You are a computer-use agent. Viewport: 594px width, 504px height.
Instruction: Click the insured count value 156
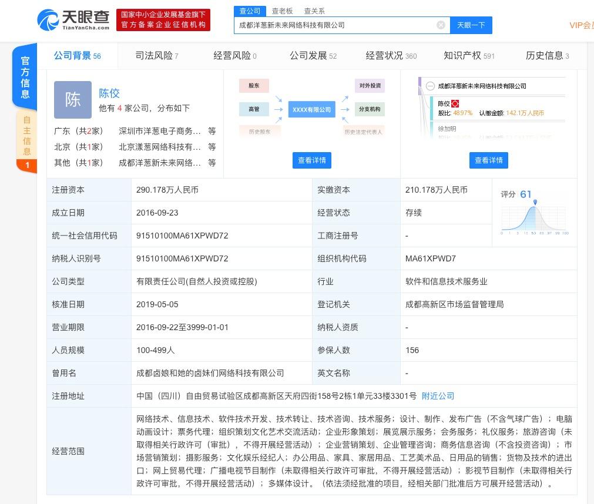(412, 350)
